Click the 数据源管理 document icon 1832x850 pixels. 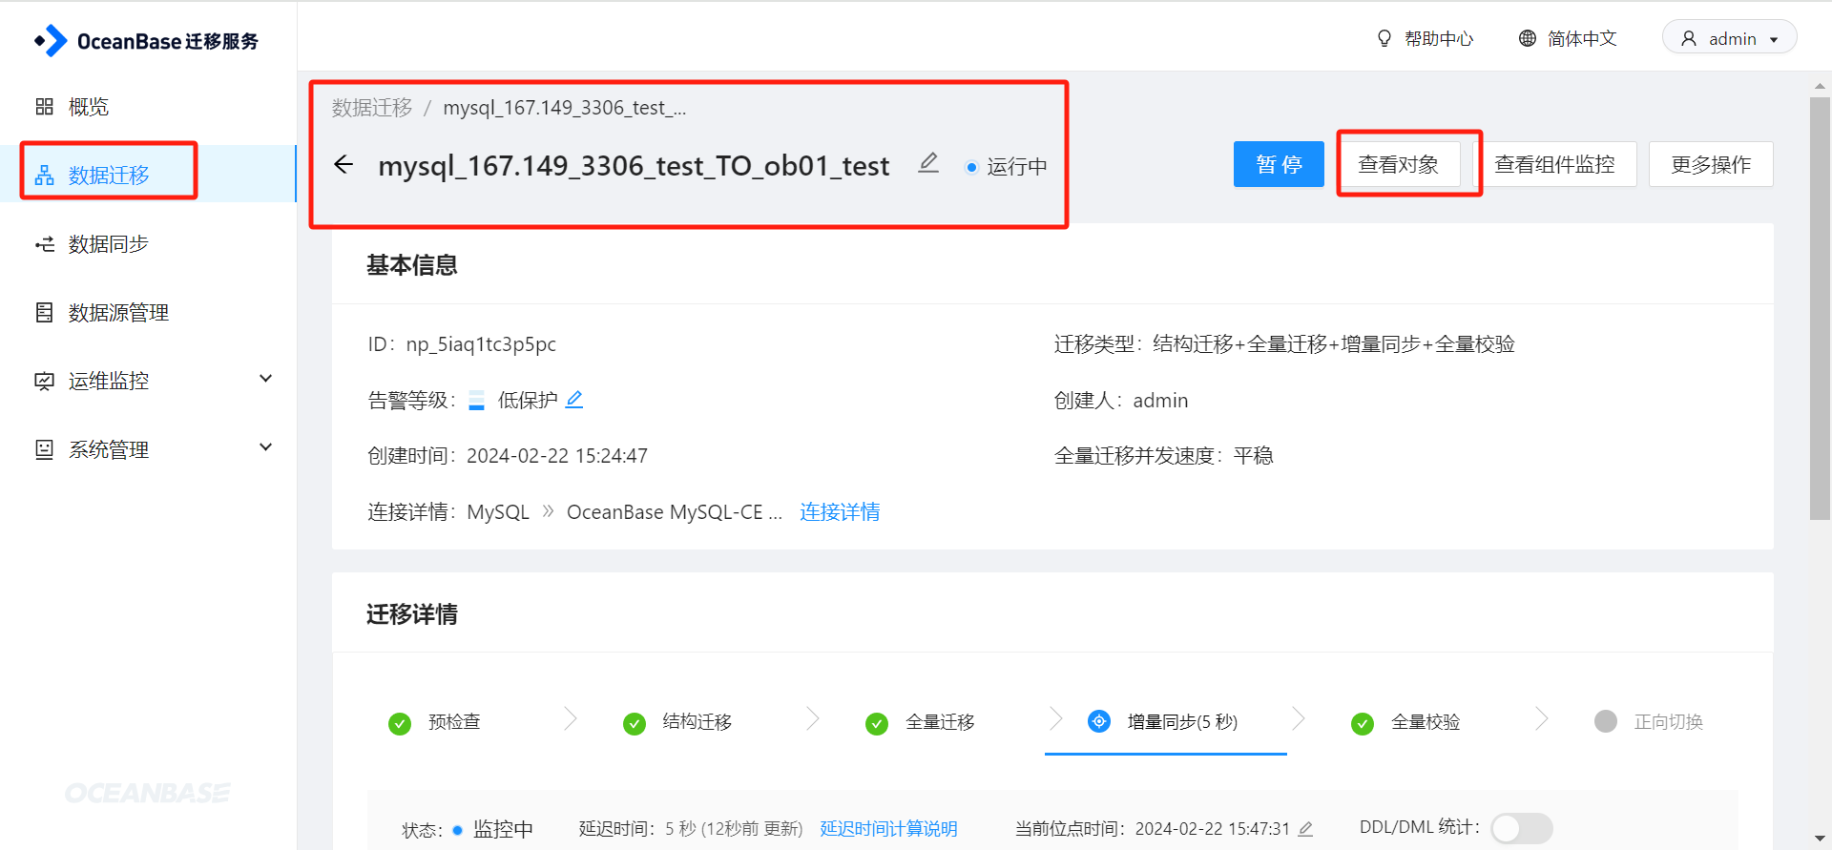(44, 313)
